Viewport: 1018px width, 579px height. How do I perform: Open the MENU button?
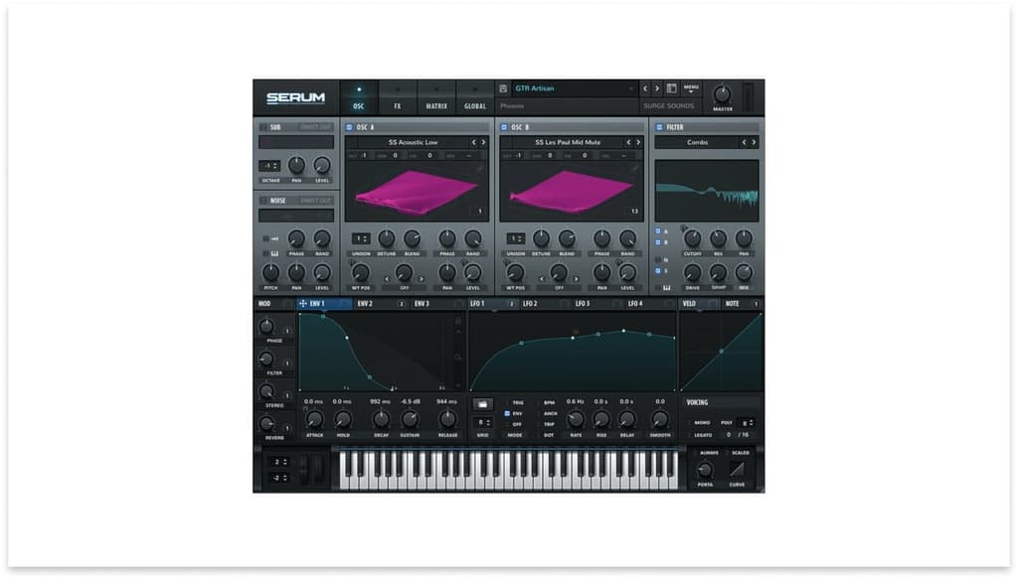coord(689,87)
